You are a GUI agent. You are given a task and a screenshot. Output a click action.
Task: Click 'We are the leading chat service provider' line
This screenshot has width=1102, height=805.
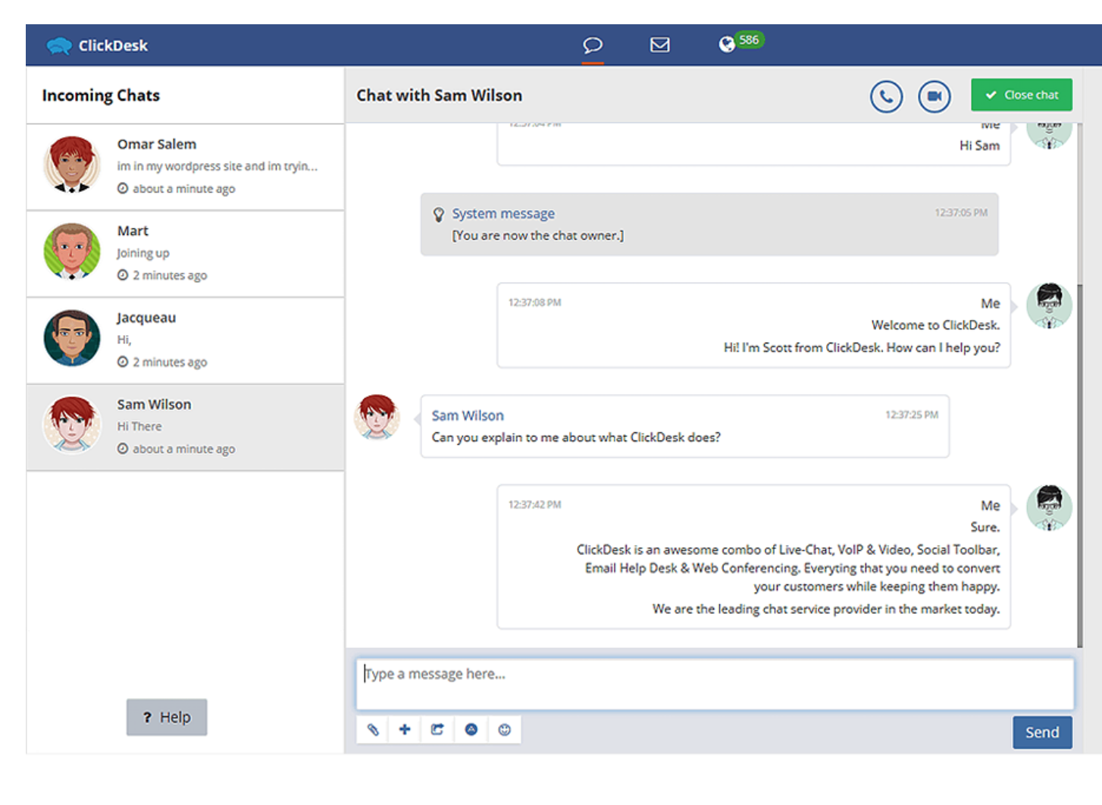(x=826, y=609)
